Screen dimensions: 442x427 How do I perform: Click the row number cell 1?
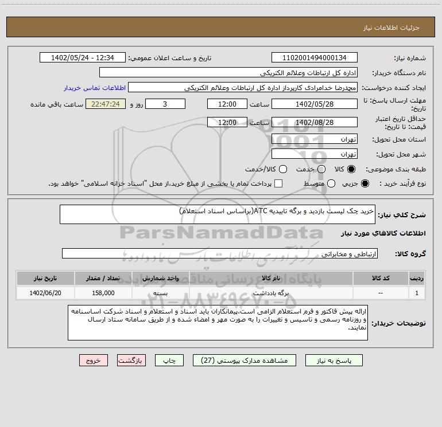pos(417,293)
